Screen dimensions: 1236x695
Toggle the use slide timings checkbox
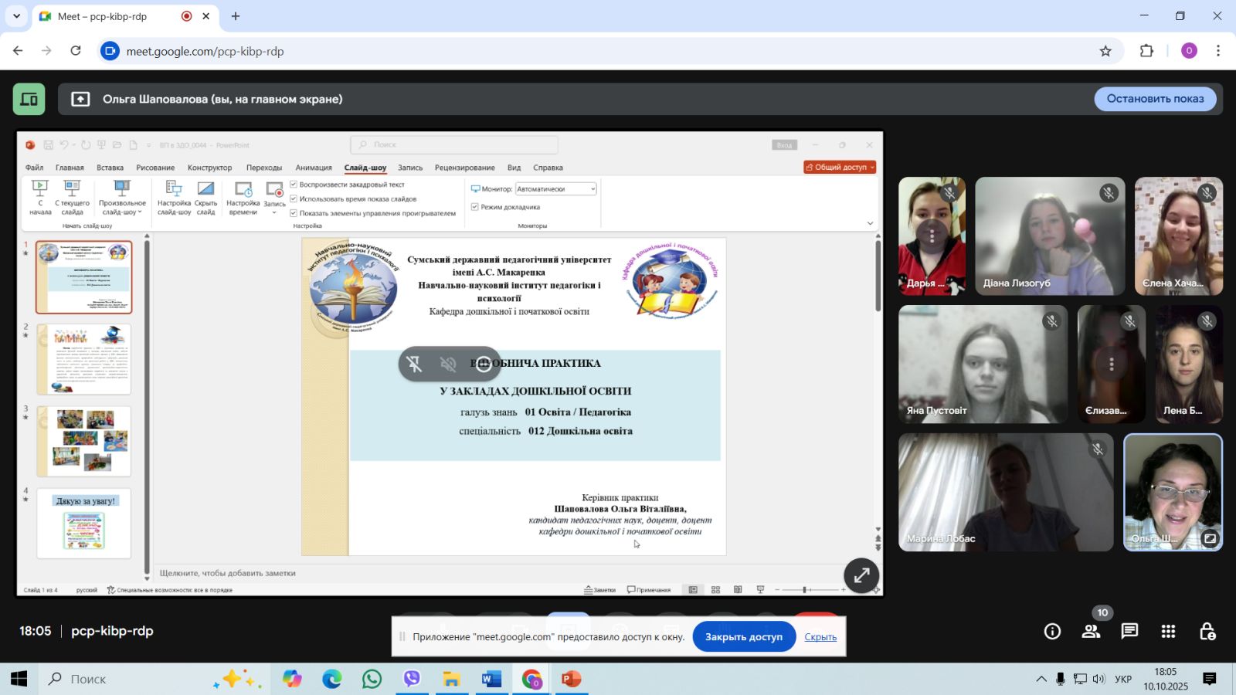[294, 198]
